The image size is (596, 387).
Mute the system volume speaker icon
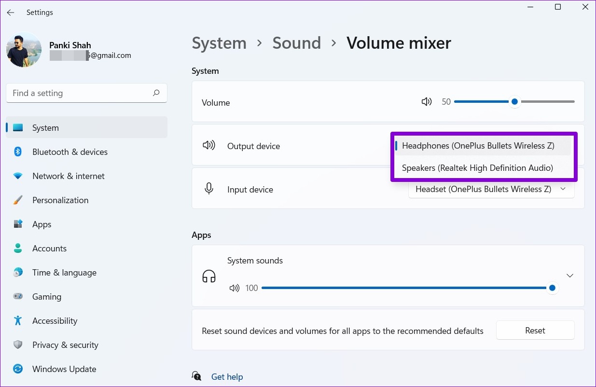[427, 102]
